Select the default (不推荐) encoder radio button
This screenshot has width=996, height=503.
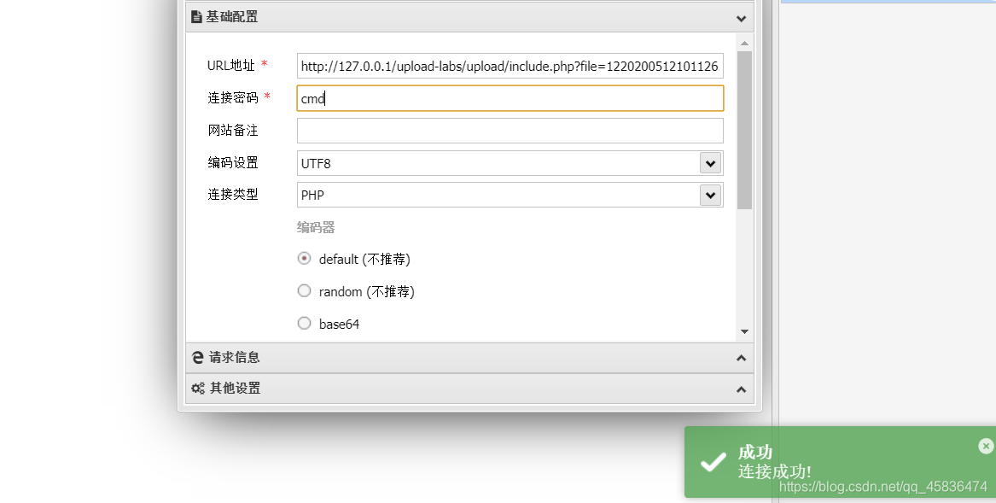coord(305,258)
